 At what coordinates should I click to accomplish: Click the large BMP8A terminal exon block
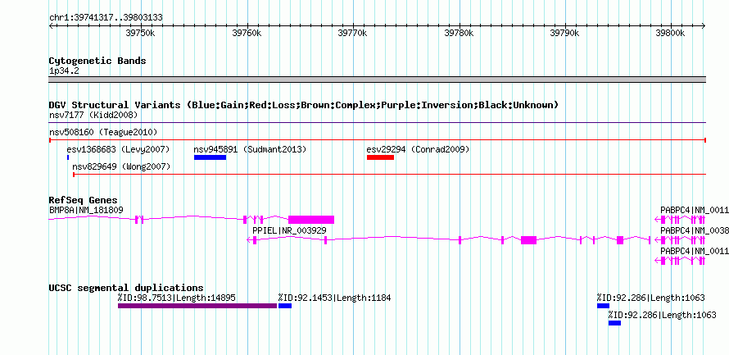pyautogui.click(x=311, y=220)
